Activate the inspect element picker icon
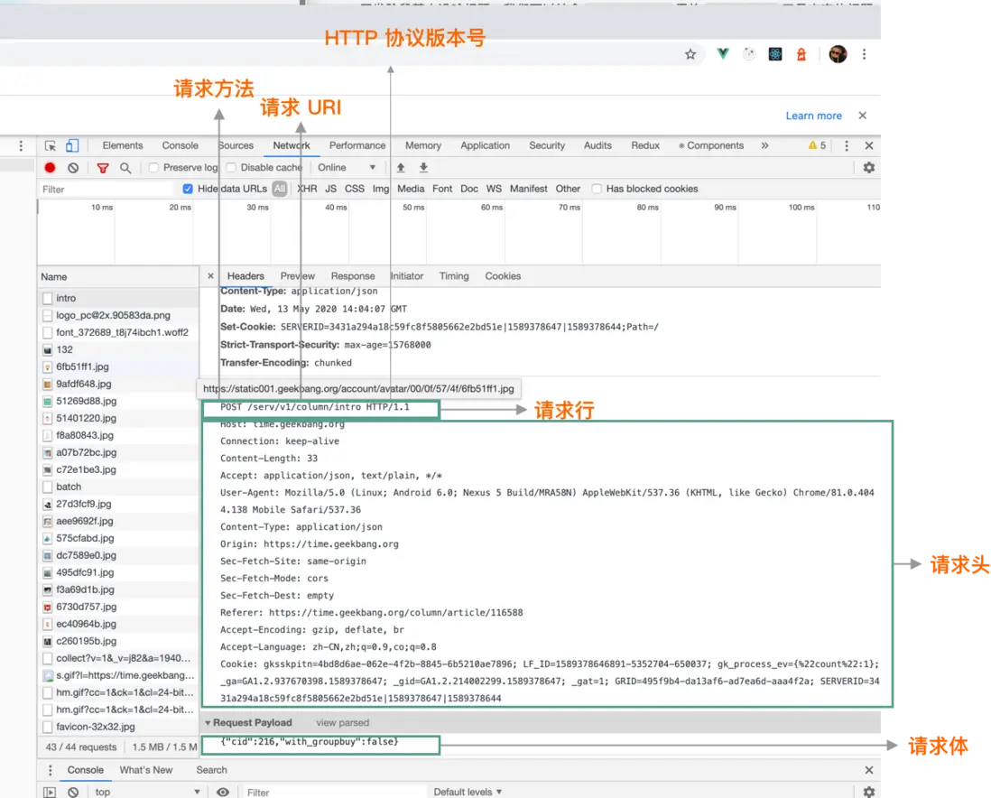 coord(50,145)
